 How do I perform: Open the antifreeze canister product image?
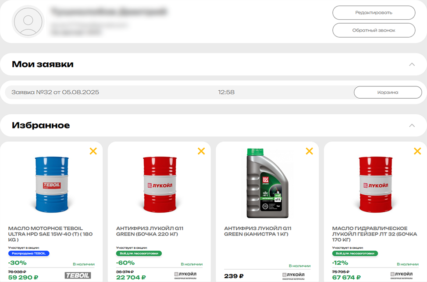pos(267,183)
